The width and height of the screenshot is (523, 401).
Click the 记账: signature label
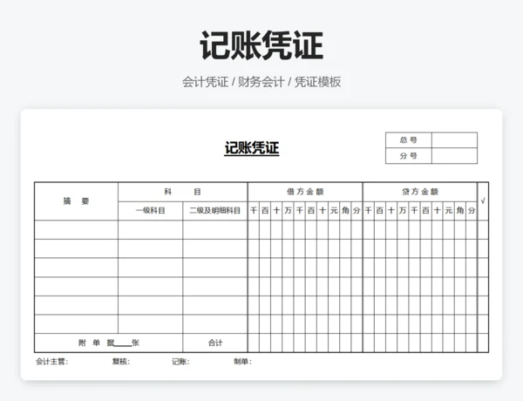[x=180, y=361]
